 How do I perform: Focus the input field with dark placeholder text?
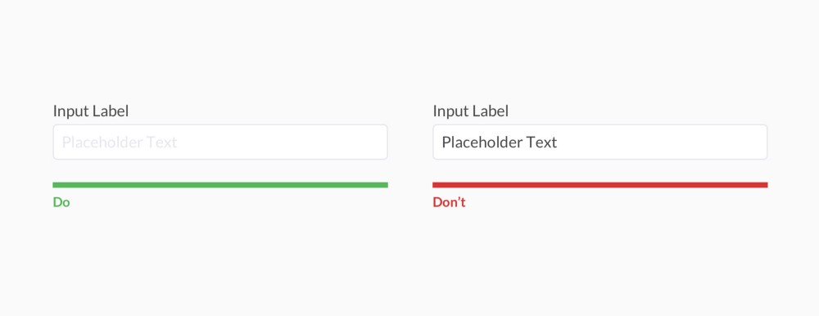[x=600, y=142]
